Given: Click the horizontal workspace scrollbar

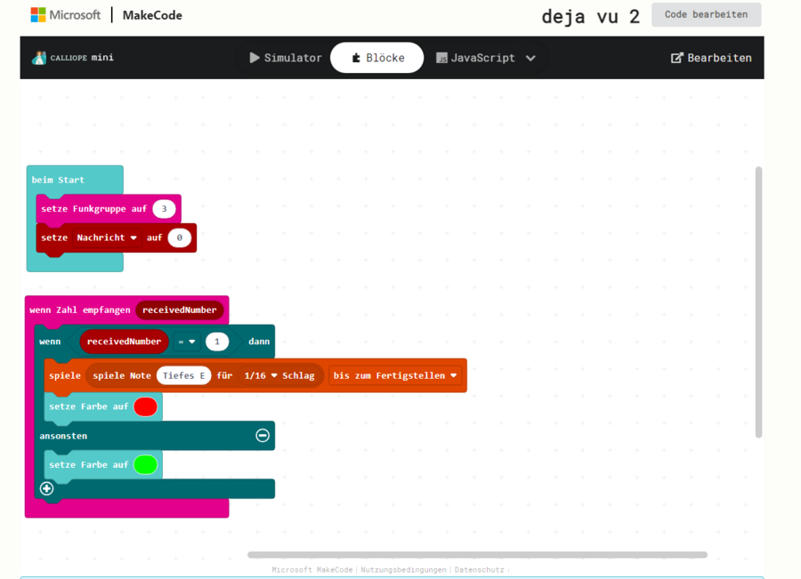Looking at the screenshot, I should [477, 554].
